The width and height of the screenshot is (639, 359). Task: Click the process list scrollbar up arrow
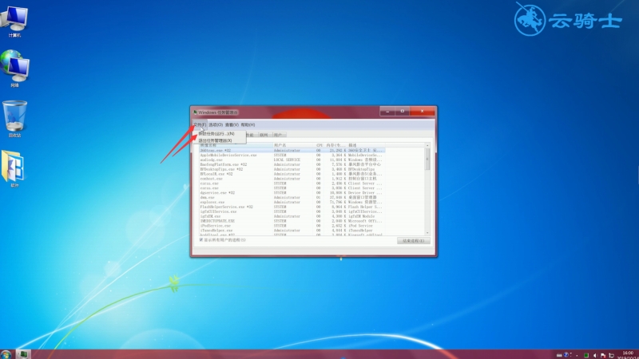427,145
